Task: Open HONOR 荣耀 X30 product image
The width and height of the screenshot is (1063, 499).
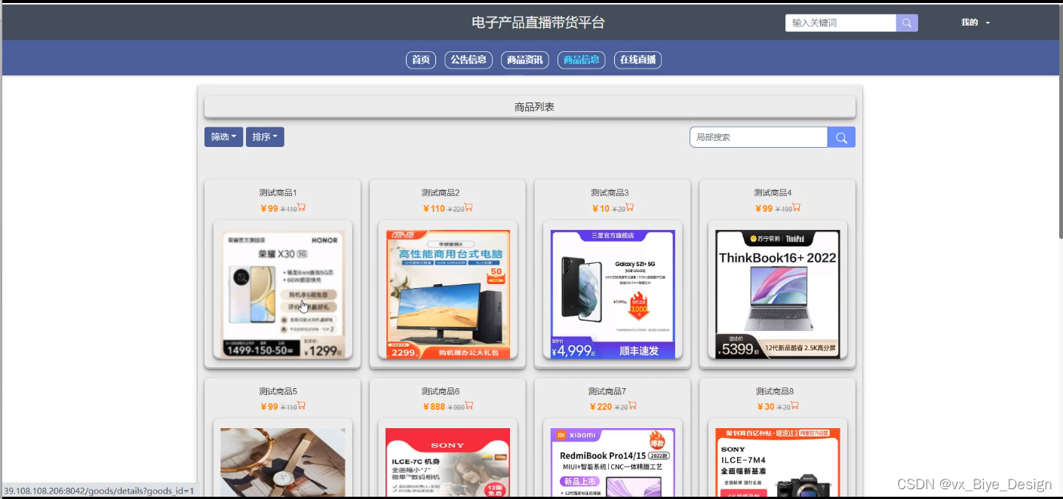Action: (283, 293)
